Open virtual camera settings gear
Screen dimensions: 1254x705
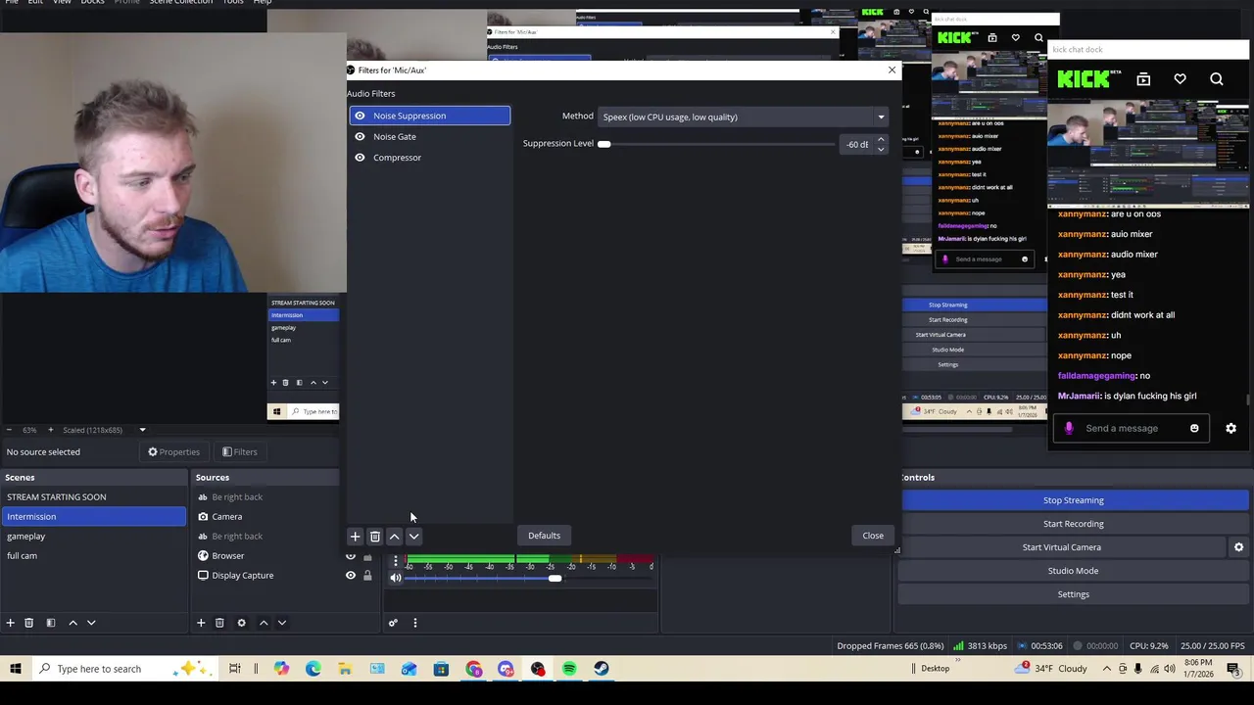1238,547
